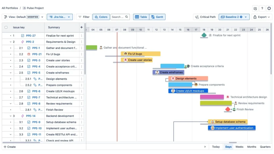The image size is (274, 154).
Task: Add a column with the plus icon
Action: 81,27
